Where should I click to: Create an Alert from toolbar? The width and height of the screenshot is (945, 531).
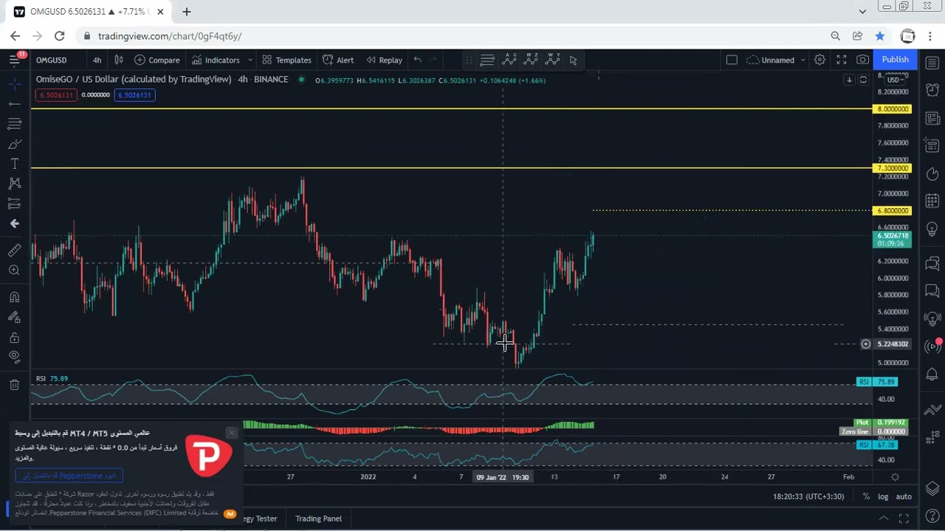(338, 60)
